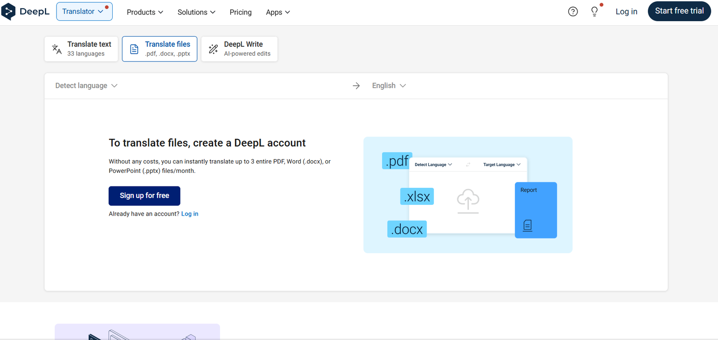Image resolution: width=718 pixels, height=340 pixels.
Task: Click Log in in the header
Action: (626, 12)
